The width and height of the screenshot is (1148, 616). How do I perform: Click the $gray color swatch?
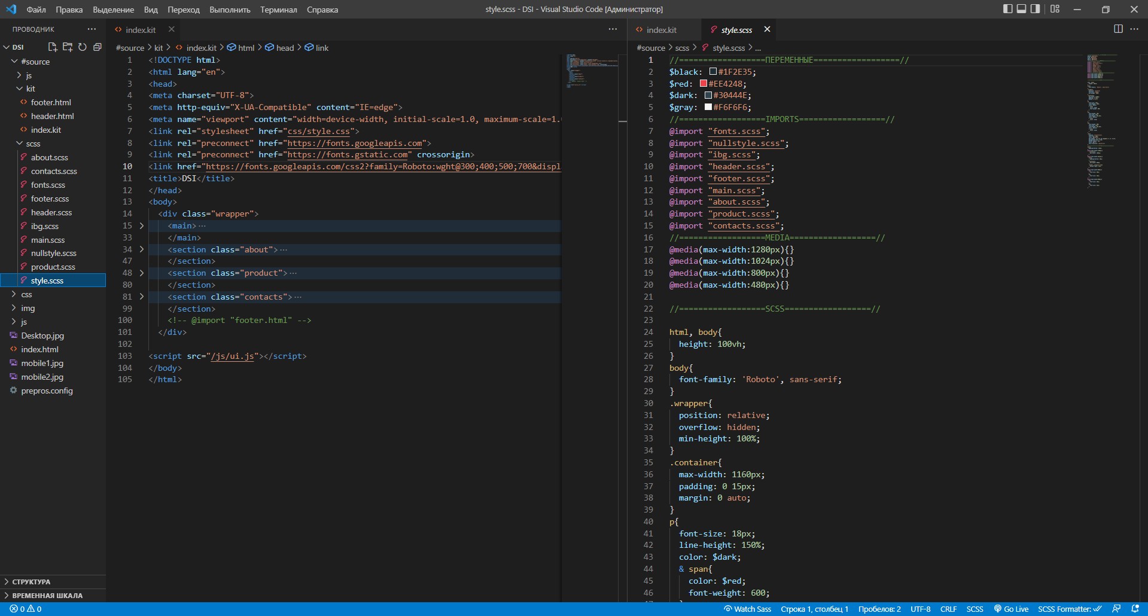pos(708,107)
